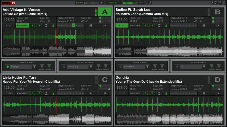Open the layout panel icon beside MAIN meter

pos(146,3)
